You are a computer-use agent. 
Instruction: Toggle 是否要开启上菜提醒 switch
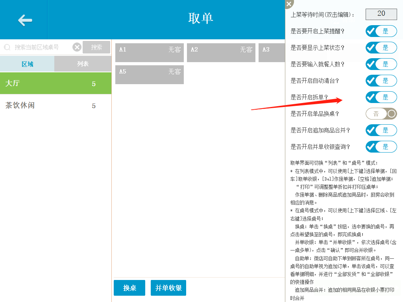381,31
